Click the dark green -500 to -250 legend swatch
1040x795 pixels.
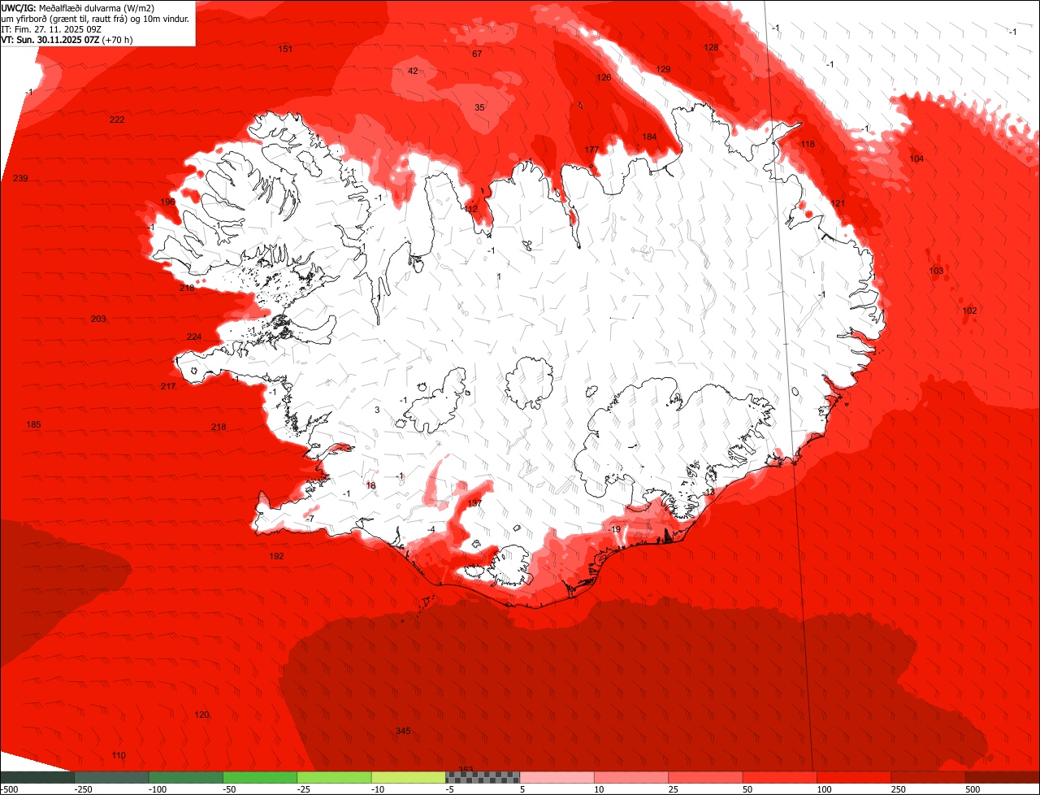pos(37,777)
